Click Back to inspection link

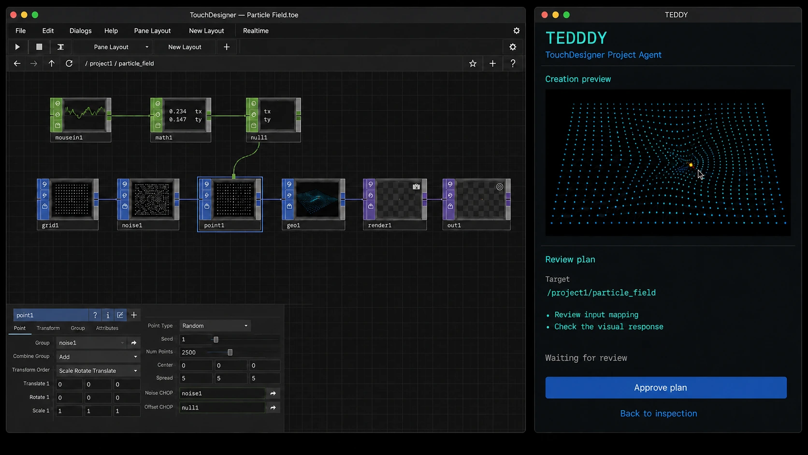pos(658,413)
